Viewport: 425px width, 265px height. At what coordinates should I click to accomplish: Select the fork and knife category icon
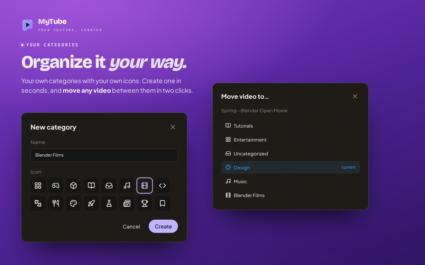pos(56,203)
